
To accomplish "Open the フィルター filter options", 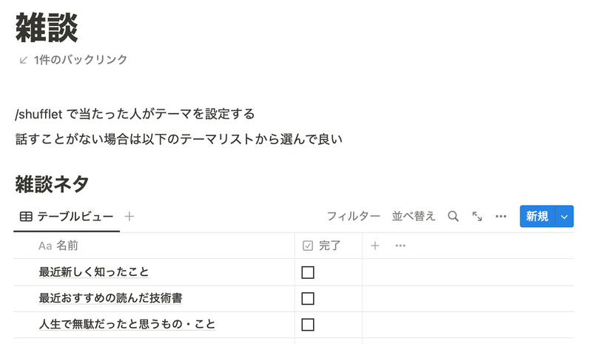I will tap(354, 216).
